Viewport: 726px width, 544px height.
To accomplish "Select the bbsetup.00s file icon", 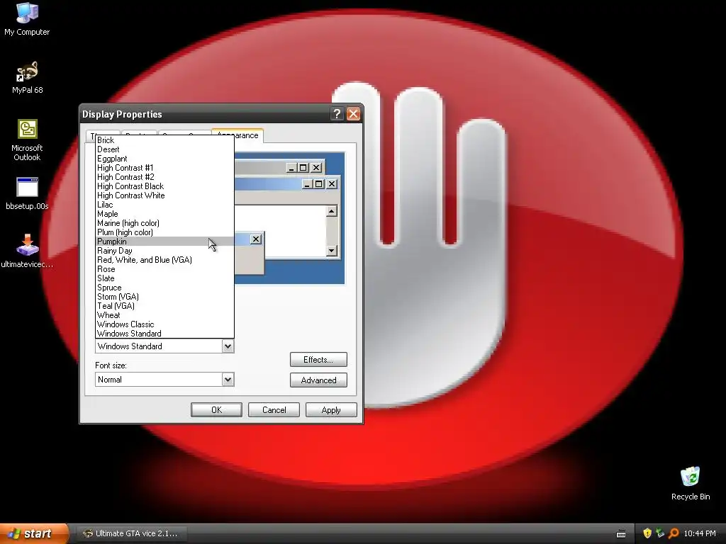I will pyautogui.click(x=27, y=193).
